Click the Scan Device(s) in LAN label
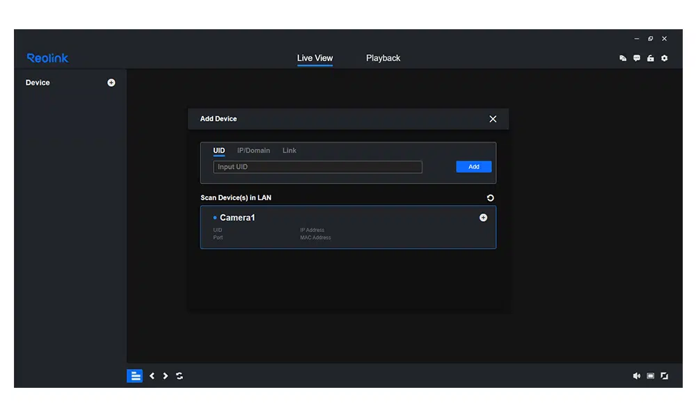This screenshot has height=417, width=696. (x=236, y=197)
